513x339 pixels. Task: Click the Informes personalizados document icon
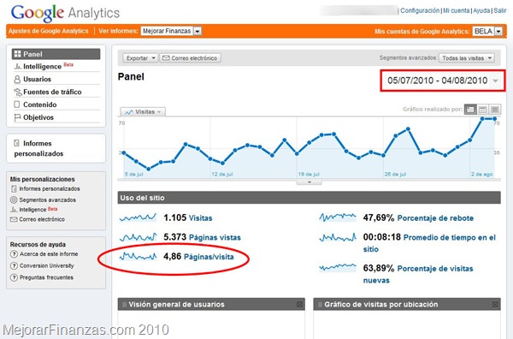[x=17, y=143]
